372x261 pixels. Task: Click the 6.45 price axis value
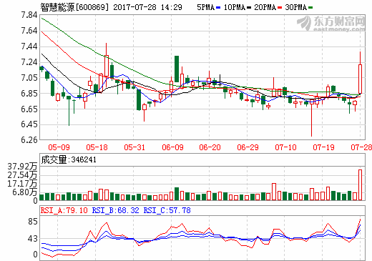coord(29,124)
